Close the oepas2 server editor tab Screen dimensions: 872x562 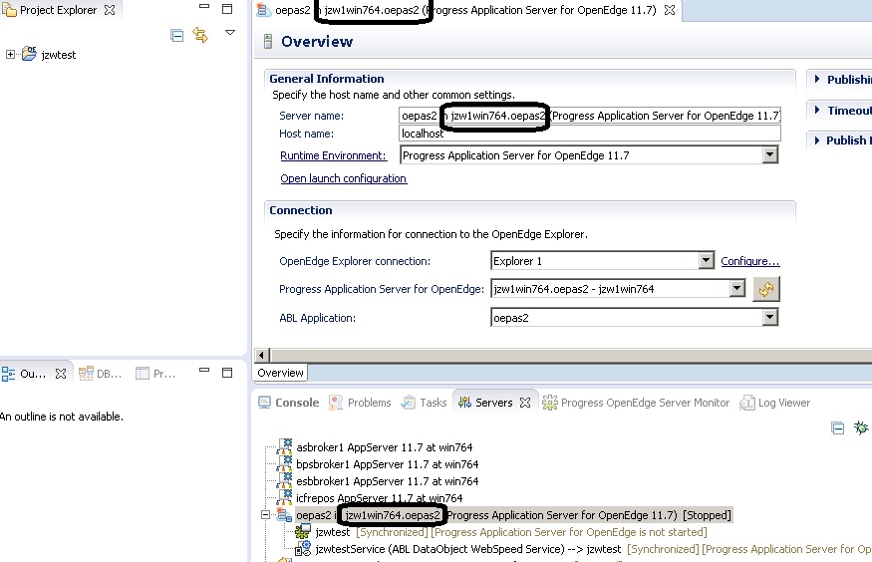point(670,10)
